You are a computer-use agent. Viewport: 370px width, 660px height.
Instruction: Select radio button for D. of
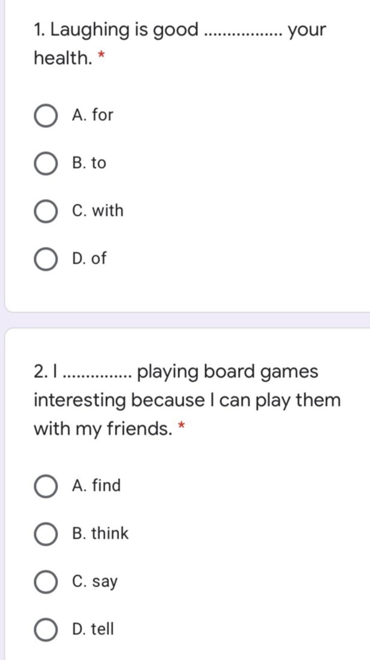pyautogui.click(x=46, y=259)
